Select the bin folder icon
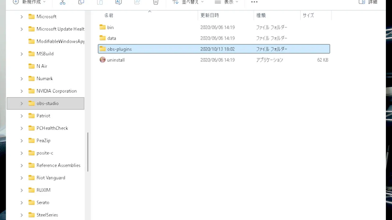The height and width of the screenshot is (220, 392). point(103,27)
